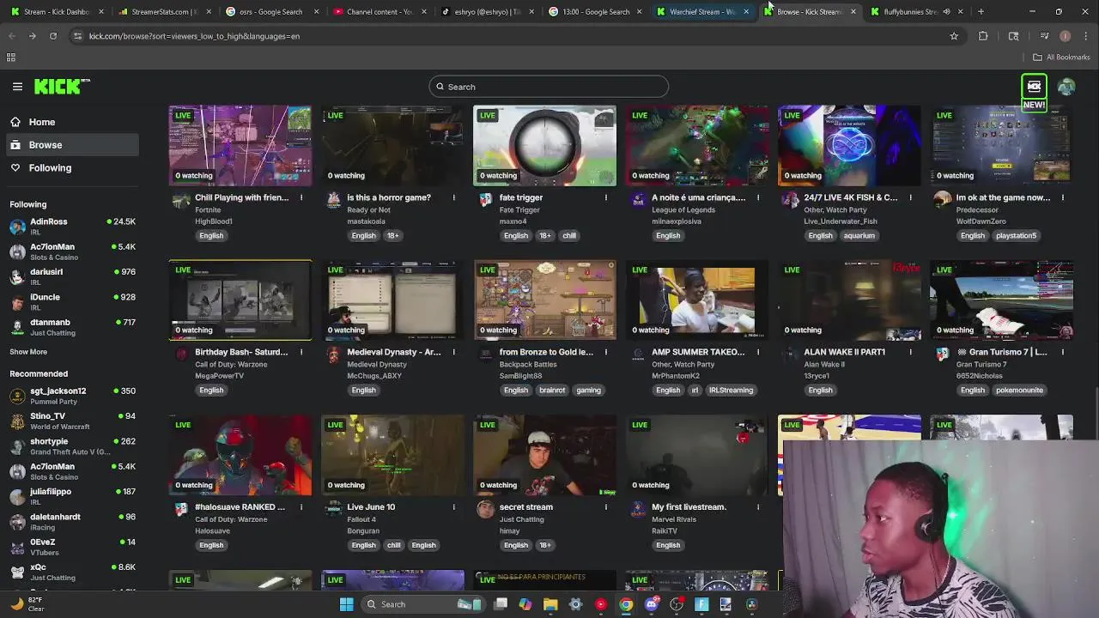Reload the page in Chrome
This screenshot has height=618, width=1099.
[x=53, y=36]
